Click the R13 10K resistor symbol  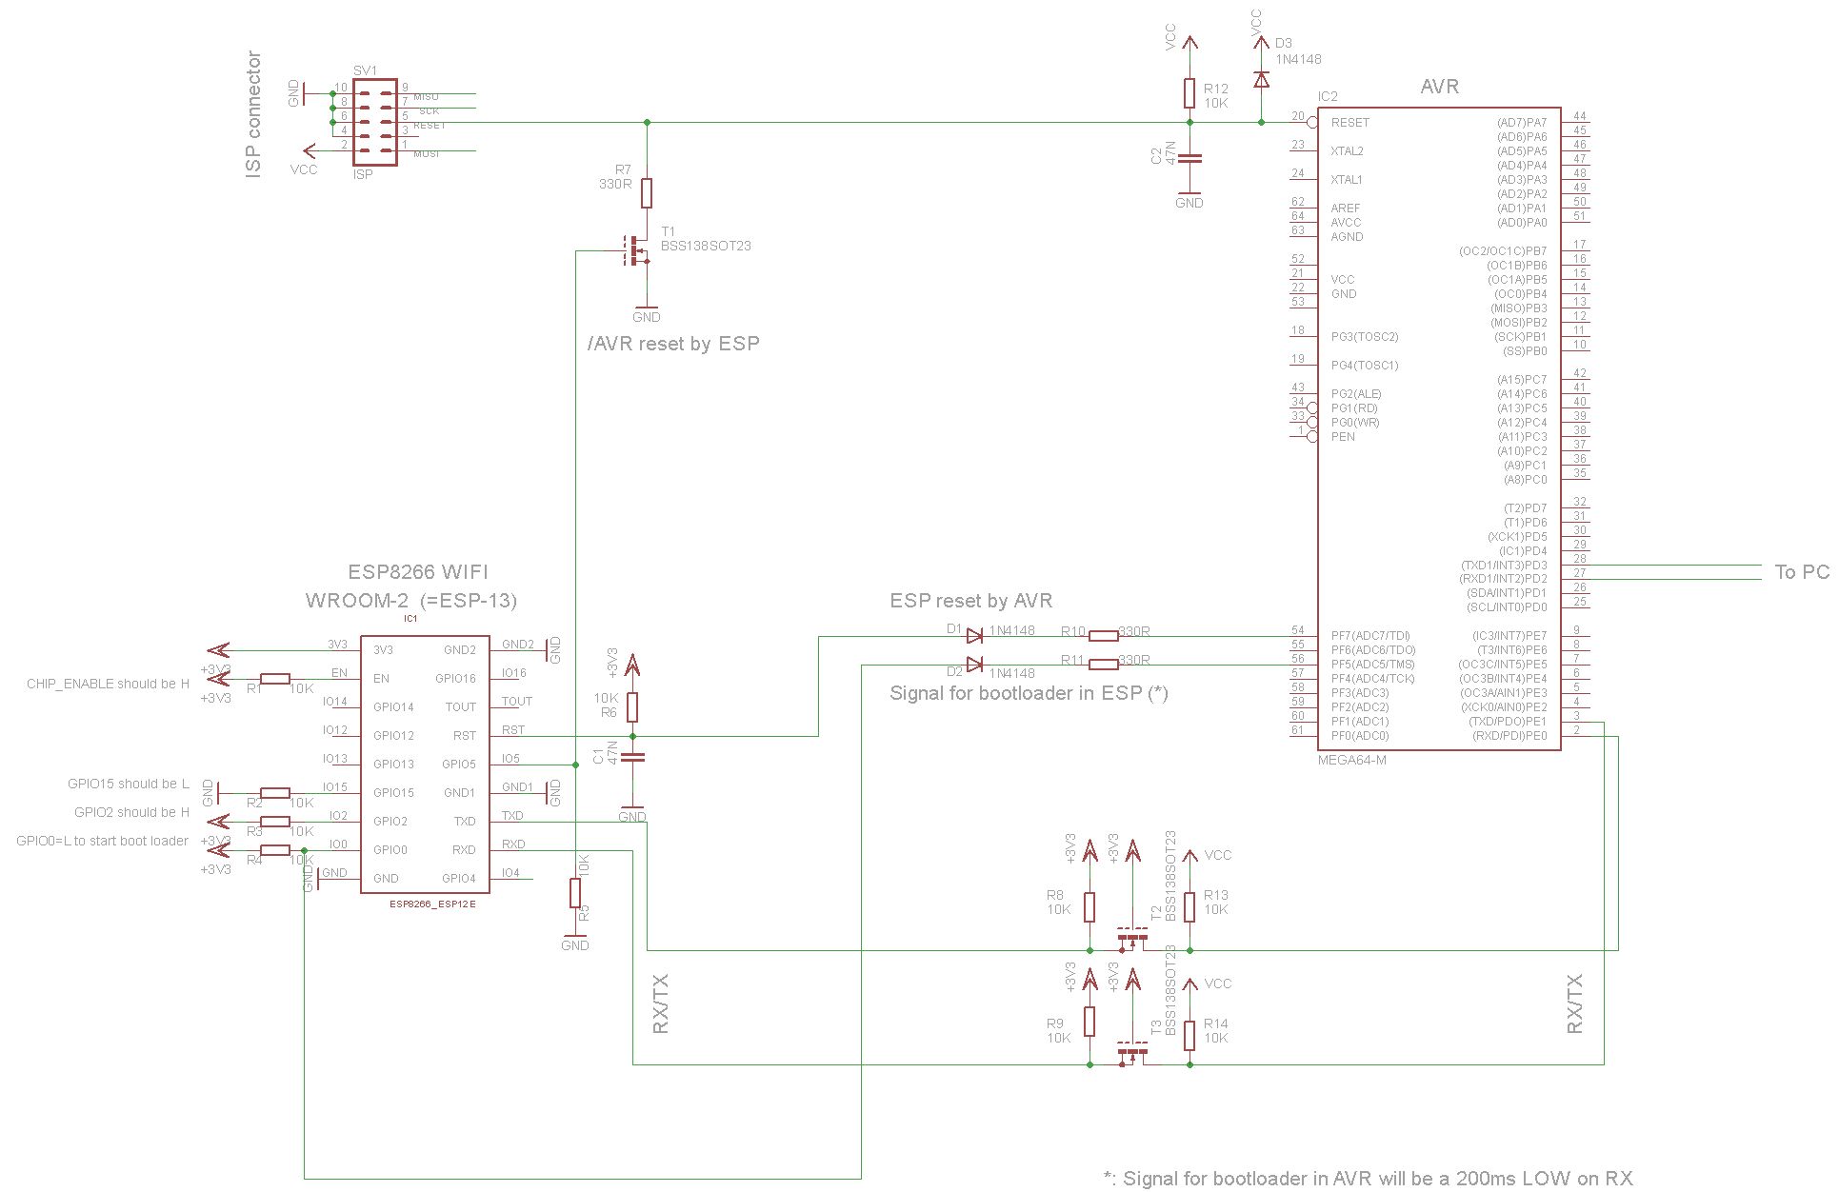(x=1189, y=907)
